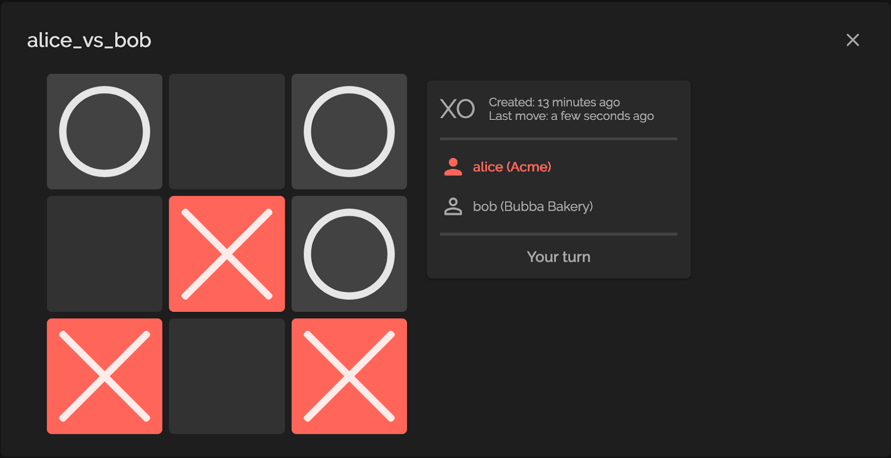
Task: Click alice's red filled person icon
Action: click(x=453, y=167)
